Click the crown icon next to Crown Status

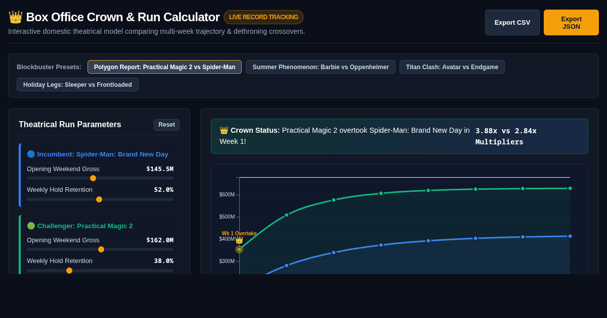(x=224, y=130)
